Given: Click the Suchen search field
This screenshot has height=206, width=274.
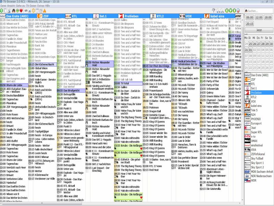Looking at the screenshot, I should point(260,11).
